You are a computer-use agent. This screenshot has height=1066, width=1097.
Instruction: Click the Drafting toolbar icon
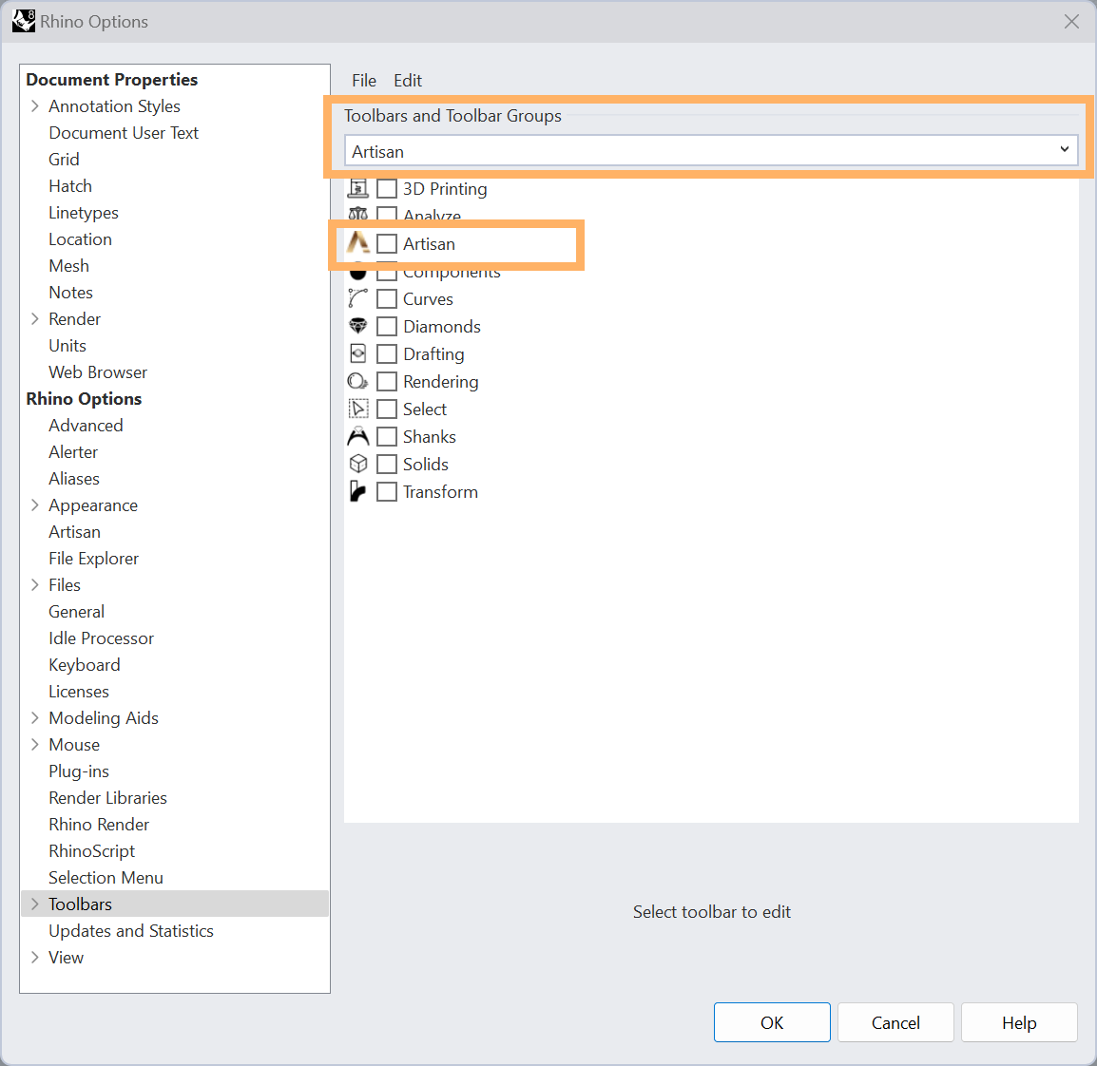pyautogui.click(x=357, y=353)
